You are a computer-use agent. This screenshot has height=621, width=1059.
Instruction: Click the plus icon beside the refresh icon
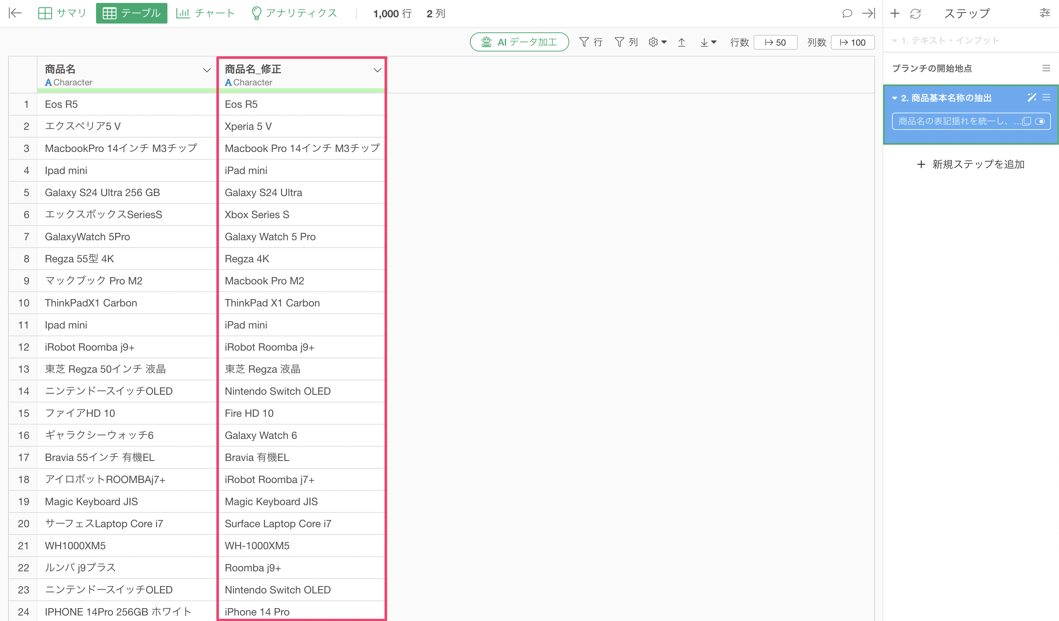[x=895, y=14]
